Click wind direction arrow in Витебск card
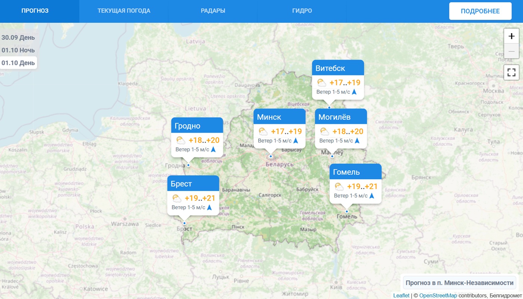The width and height of the screenshot is (523, 299). 354,92
